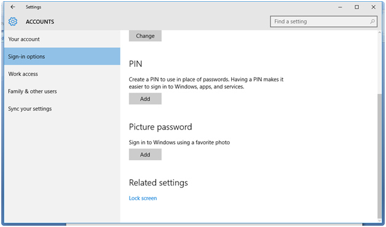Add a picture password
Viewport: 386px width, 227px height.
(145, 154)
